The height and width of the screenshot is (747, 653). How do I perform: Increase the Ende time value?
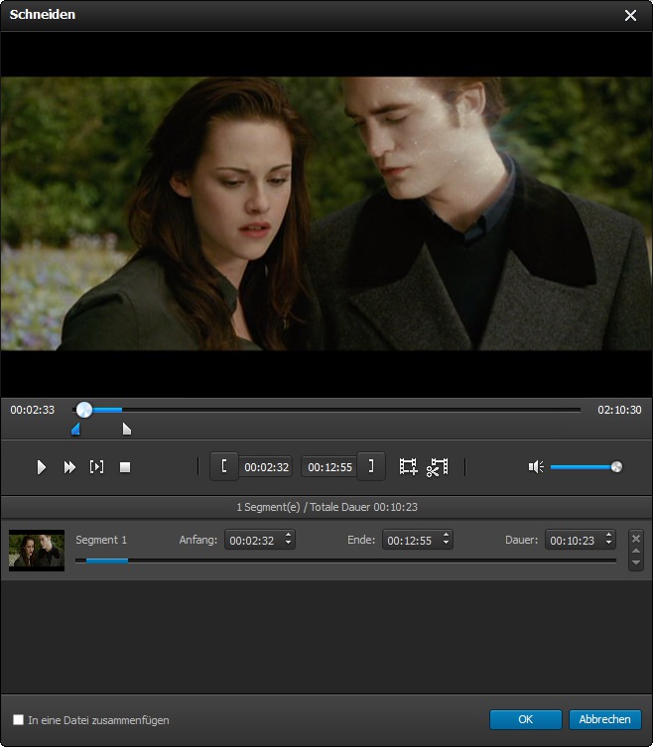coord(447,536)
